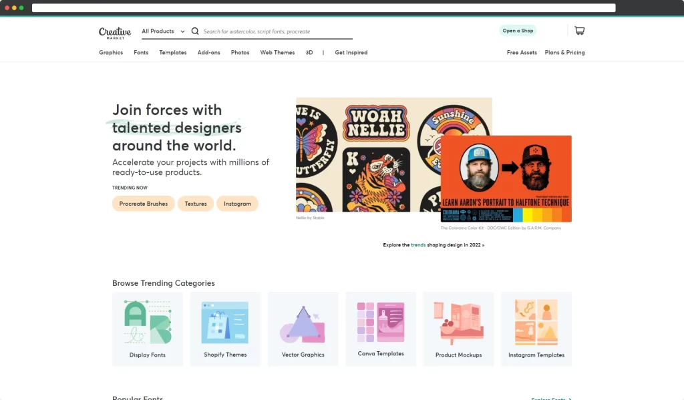Open the shopping cart
The height and width of the screenshot is (400, 684).
[x=579, y=31]
